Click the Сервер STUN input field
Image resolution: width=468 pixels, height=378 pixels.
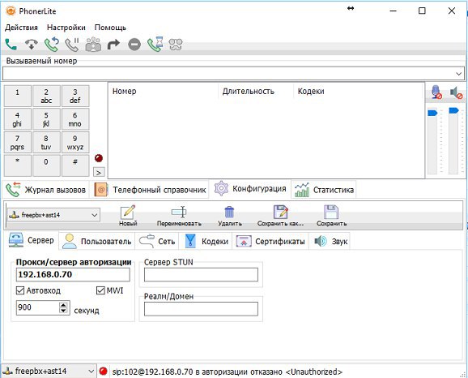201,274
